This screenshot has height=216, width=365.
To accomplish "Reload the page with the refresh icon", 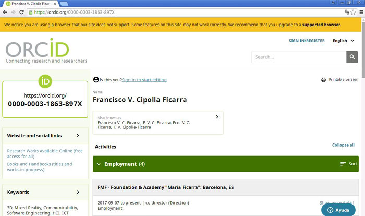I will coord(22,12).
